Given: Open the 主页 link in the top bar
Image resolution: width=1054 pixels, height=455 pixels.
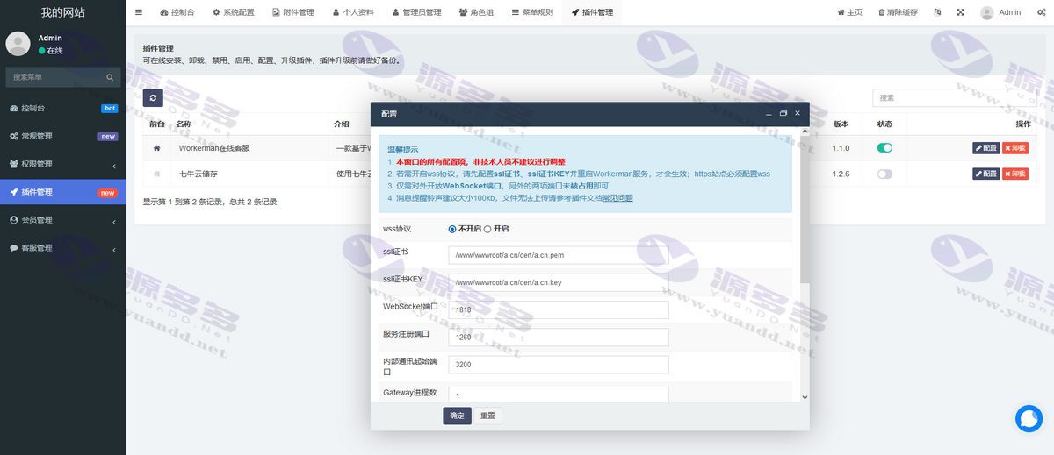Looking at the screenshot, I should click(x=849, y=12).
